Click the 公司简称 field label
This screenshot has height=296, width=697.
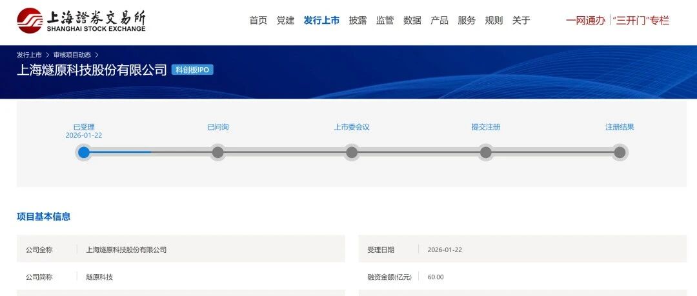39,277
